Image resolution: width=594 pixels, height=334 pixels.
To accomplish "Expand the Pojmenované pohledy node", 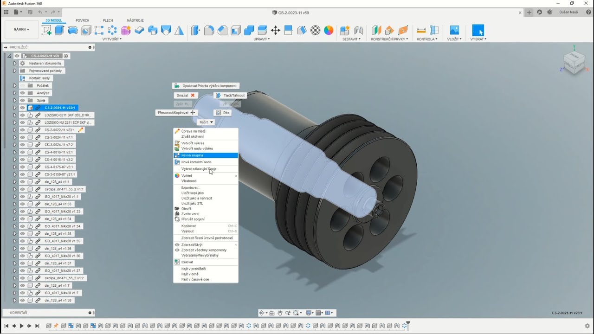I will pyautogui.click(x=14, y=71).
